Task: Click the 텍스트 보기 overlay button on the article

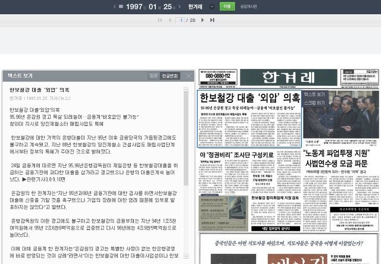Action: (x=314, y=94)
